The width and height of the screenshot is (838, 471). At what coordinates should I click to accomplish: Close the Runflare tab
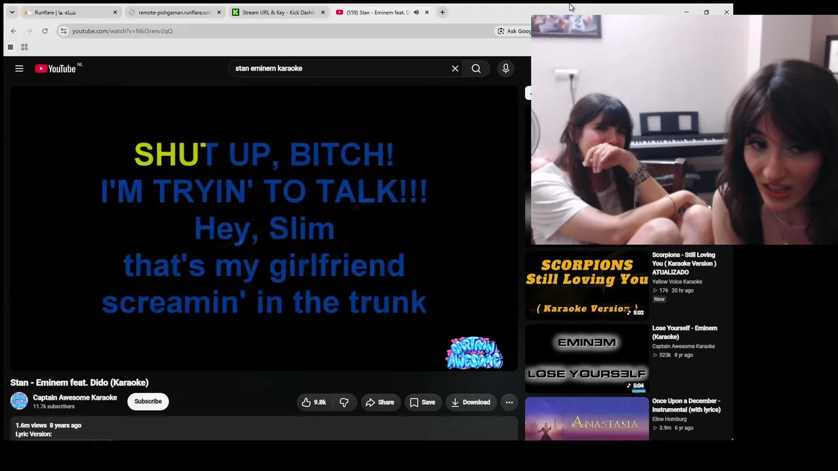coord(115,12)
